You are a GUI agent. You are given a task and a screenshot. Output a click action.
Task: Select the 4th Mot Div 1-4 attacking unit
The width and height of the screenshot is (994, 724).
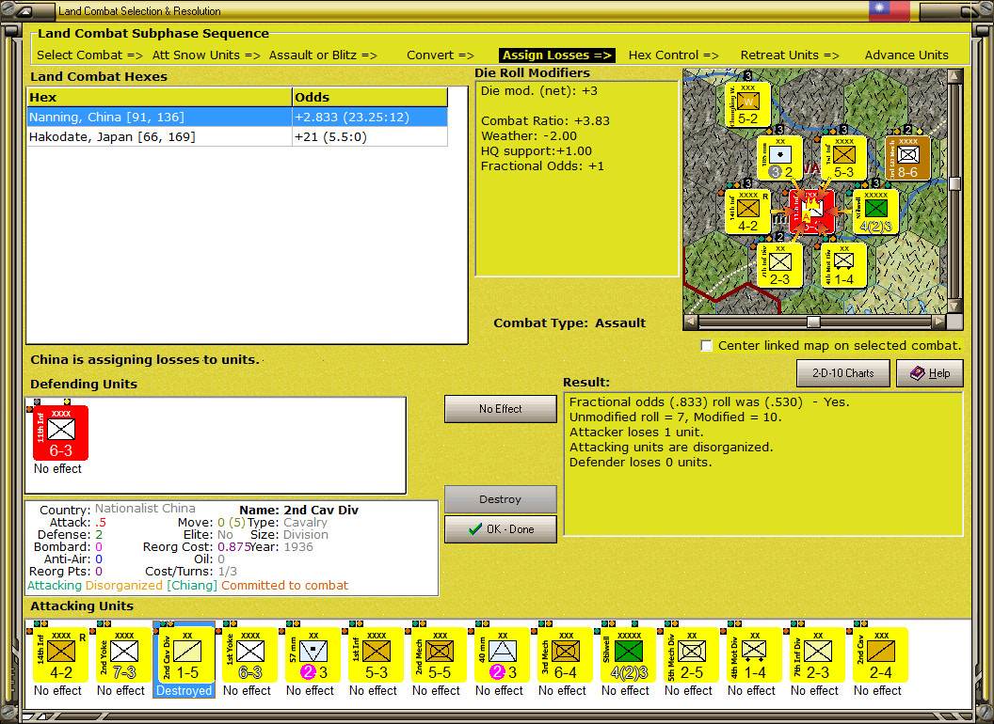[x=754, y=655]
